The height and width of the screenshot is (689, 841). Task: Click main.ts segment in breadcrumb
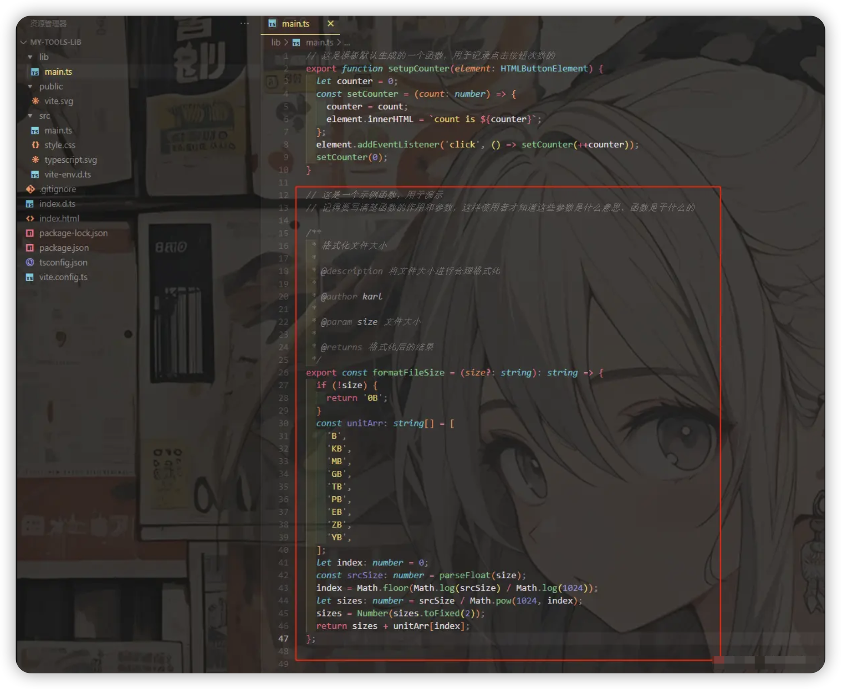click(x=319, y=43)
